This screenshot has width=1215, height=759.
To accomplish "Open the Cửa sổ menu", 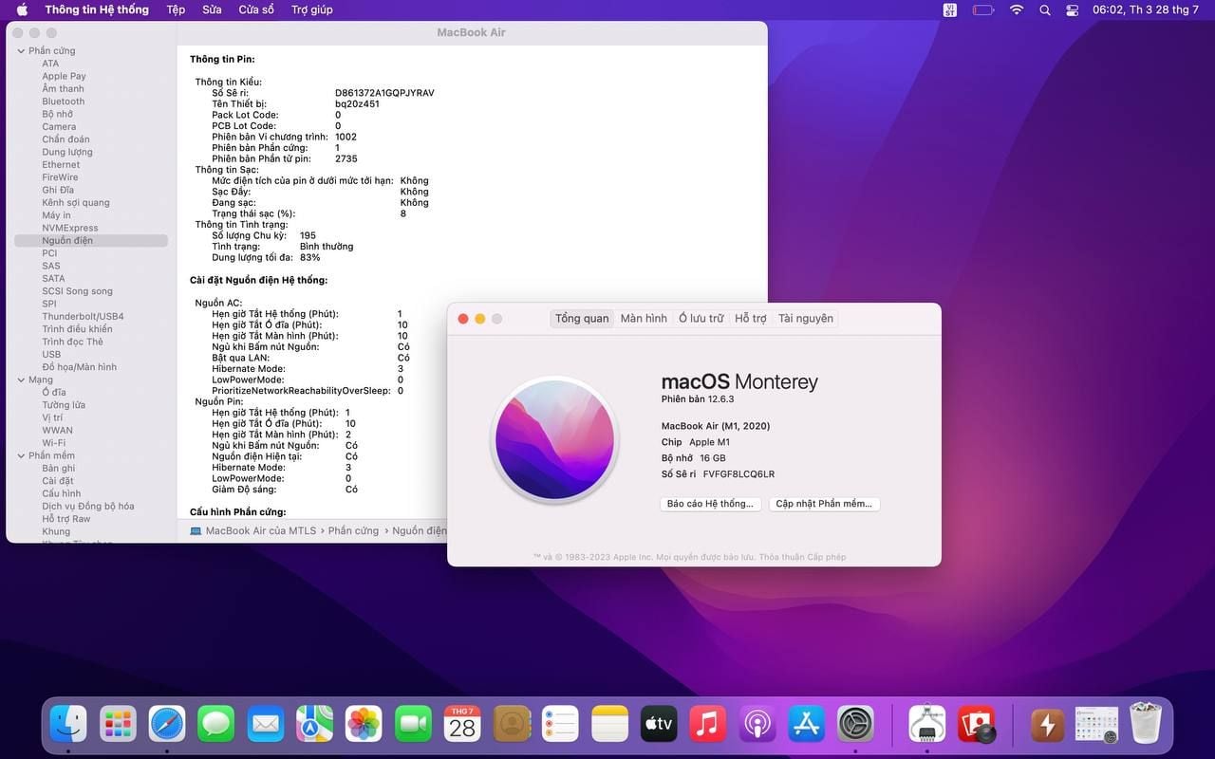I will [x=256, y=9].
